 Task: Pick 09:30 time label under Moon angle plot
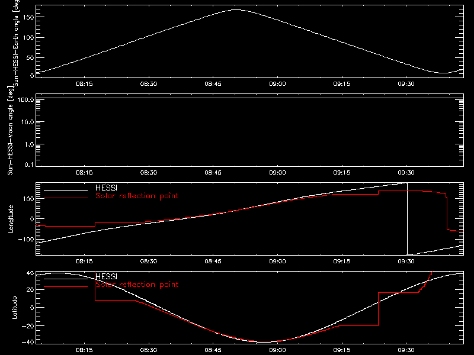click(x=406, y=173)
